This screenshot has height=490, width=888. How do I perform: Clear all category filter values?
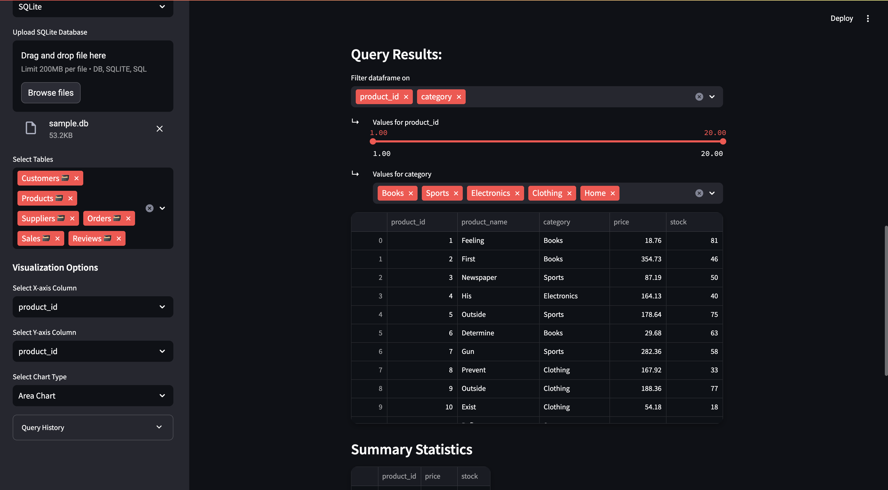tap(699, 193)
